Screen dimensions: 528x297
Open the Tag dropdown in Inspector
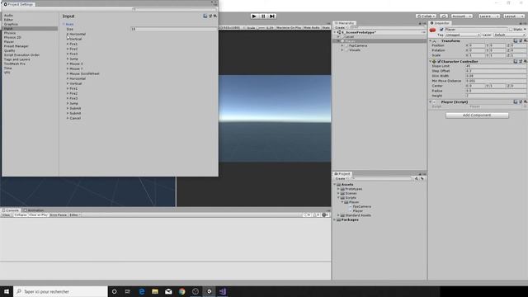pyautogui.click(x=462, y=35)
